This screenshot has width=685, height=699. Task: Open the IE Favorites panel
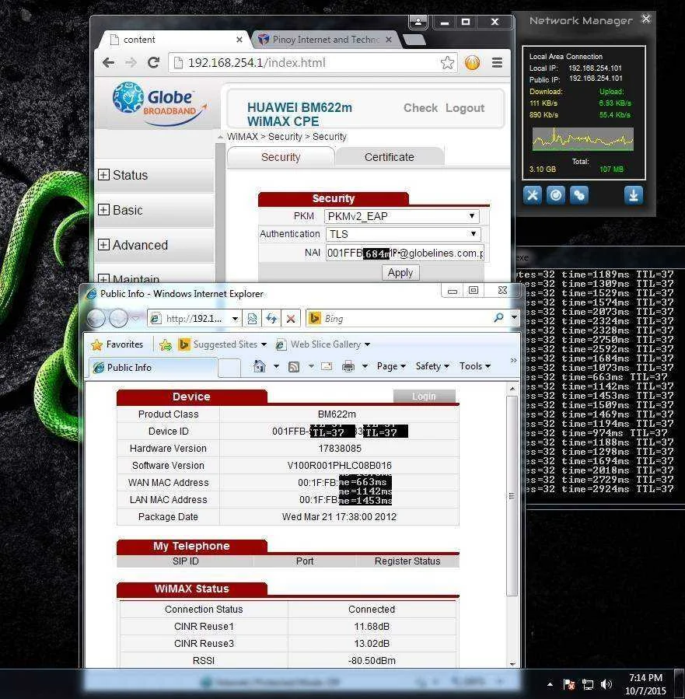point(117,344)
